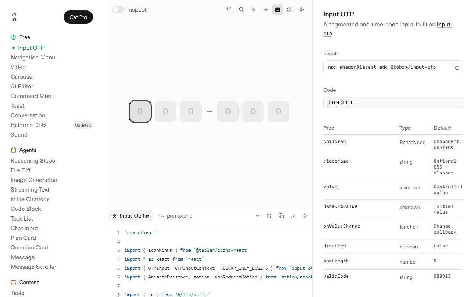Image resolution: width=476 pixels, height=297 pixels.
Task: Download the code file
Action: click(x=293, y=216)
